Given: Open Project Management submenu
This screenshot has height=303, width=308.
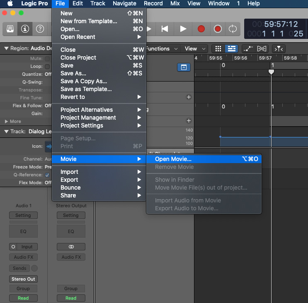Looking at the screenshot, I should (x=99, y=118).
